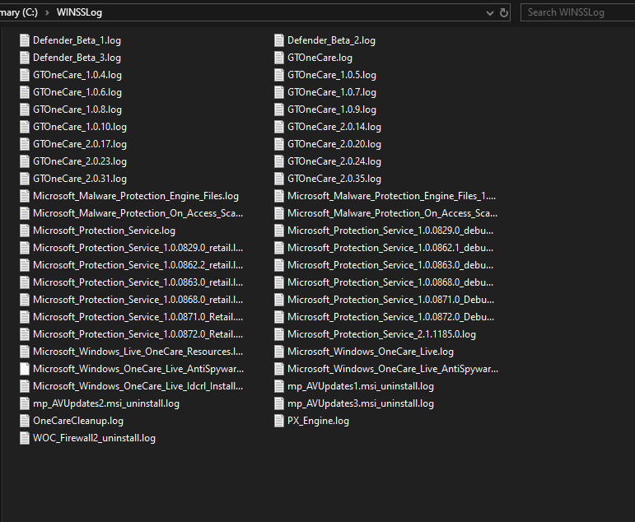The height and width of the screenshot is (522, 635).
Task: Select Microsoft_Protection_Service_1.0.0863.0_debu file
Action: pos(384,265)
